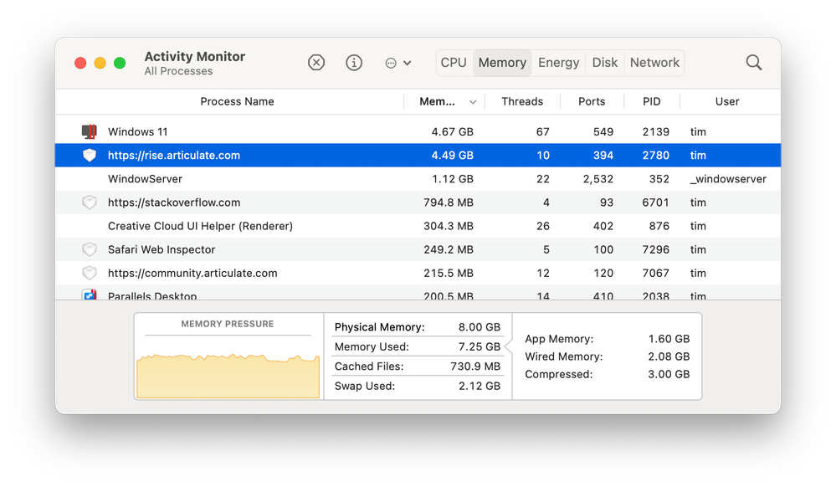Click the Safari Web Inspector shield icon
The image size is (836, 487).
(x=90, y=249)
